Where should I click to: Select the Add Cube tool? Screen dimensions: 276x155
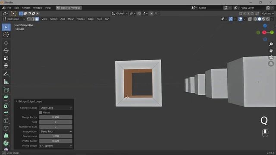pos(6,90)
